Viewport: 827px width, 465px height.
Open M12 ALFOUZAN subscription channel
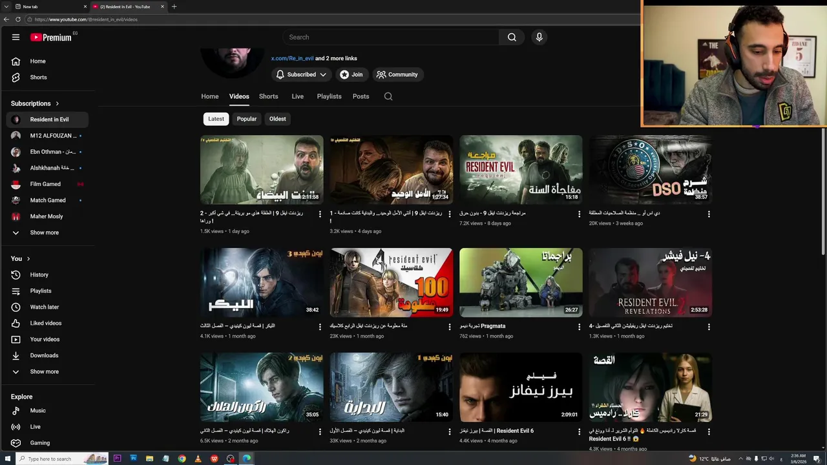[x=48, y=136]
